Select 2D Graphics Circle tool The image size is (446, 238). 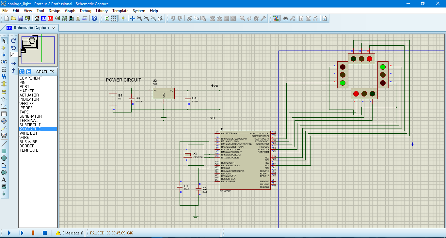4,158
